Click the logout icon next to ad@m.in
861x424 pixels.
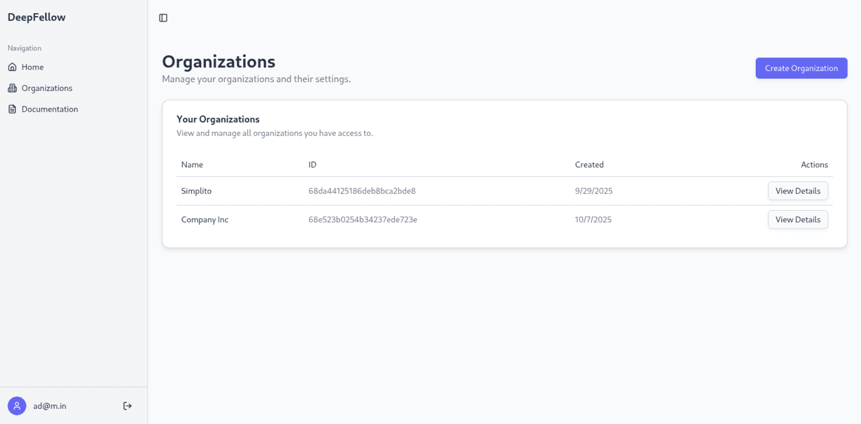tap(127, 406)
